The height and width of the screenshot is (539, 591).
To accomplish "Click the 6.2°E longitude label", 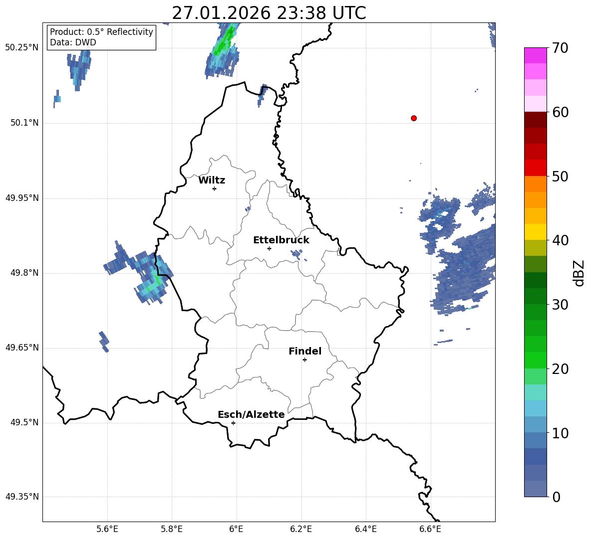I will (301, 529).
